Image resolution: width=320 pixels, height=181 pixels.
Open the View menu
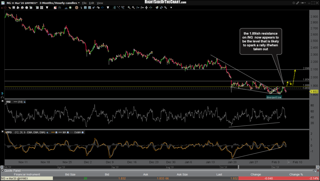pyautogui.click(x=100, y=3)
